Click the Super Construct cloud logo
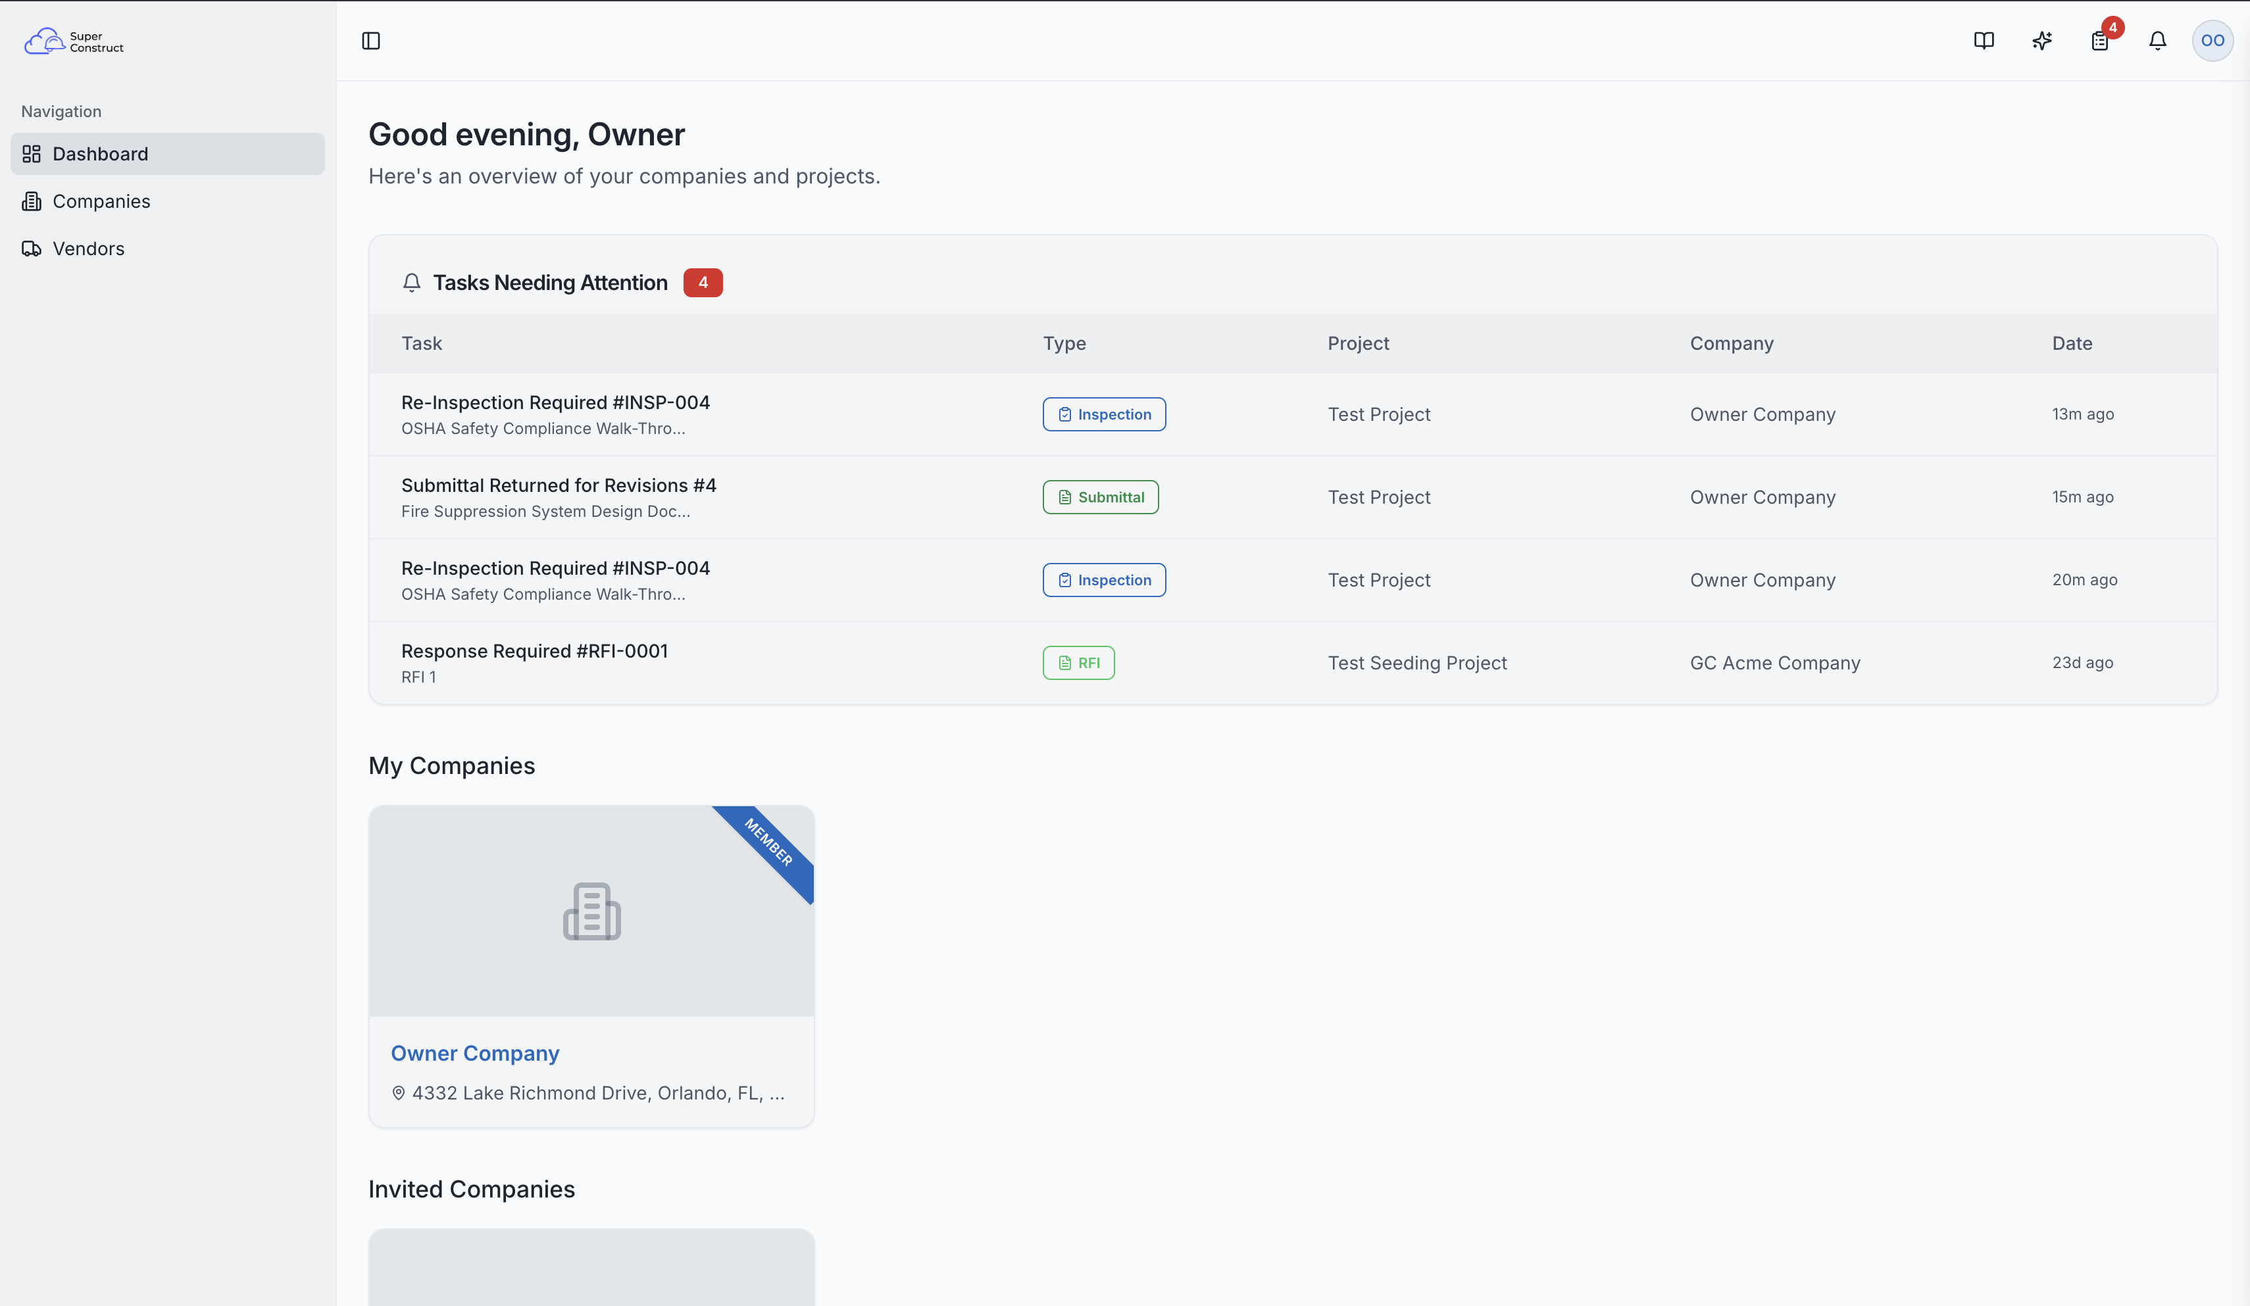This screenshot has width=2250, height=1306. coord(74,41)
